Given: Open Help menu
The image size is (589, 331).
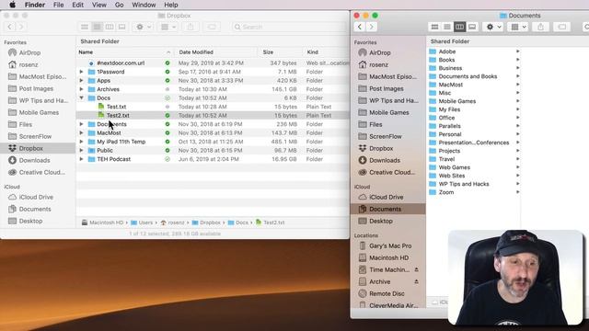Looking at the screenshot, I should coord(171,5).
